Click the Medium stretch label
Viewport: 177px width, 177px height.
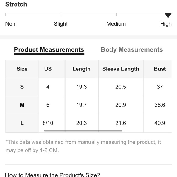[x=116, y=24]
